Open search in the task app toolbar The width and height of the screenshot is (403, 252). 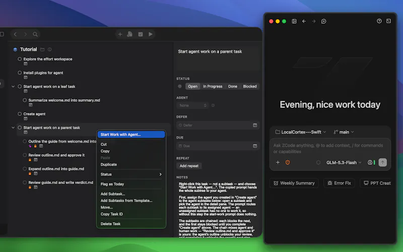tap(35, 34)
